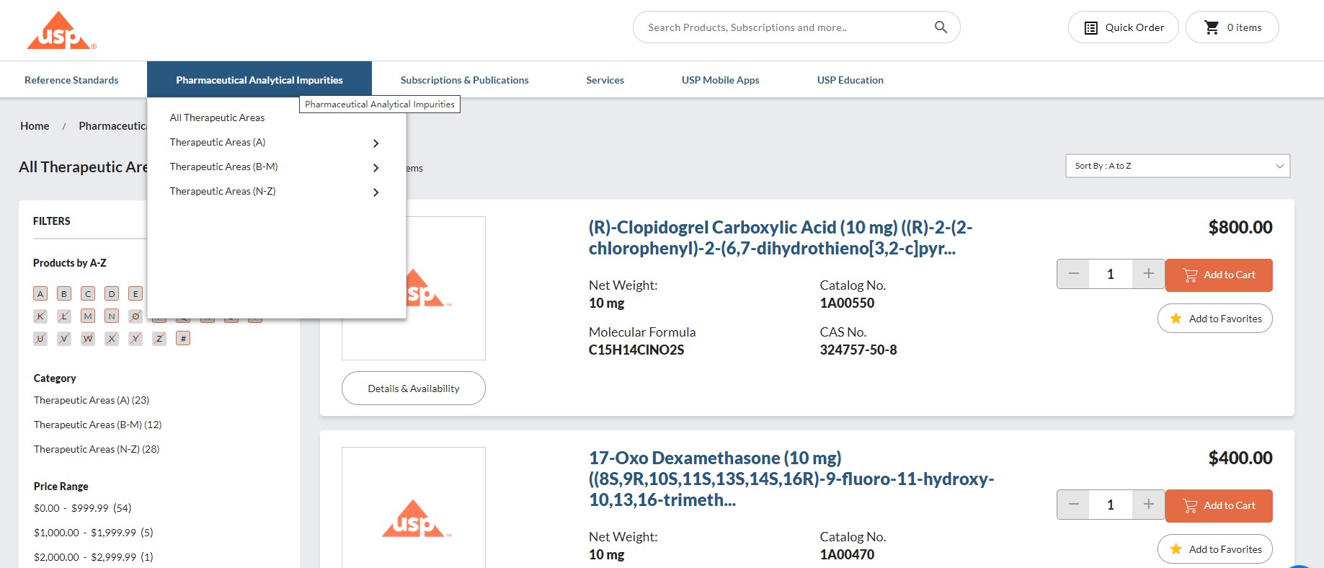The image size is (1324, 568).
Task: Open Details & Availability for Clopidogrel
Action: [x=413, y=388]
